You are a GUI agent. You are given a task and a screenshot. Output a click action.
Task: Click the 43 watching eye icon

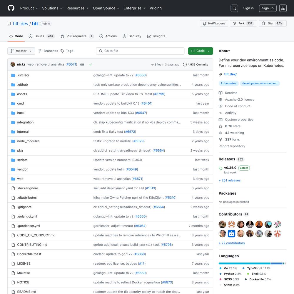pyautogui.click(x=220, y=133)
